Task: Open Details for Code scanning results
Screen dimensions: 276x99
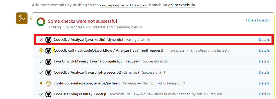Action: pyautogui.click(x=264, y=94)
